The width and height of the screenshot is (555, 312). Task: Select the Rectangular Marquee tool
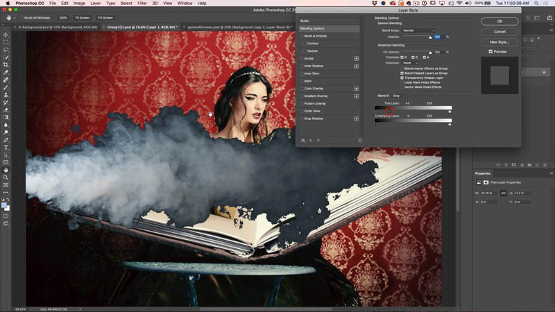6,42
